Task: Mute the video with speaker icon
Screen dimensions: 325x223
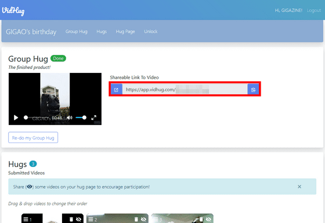Action: coord(70,118)
